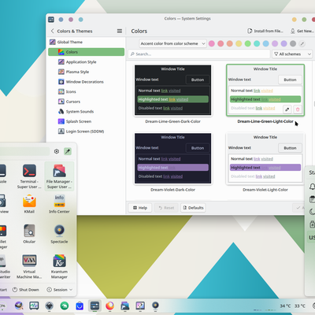
Task: Choose the pink accent color swatch
Action: click(x=212, y=43)
